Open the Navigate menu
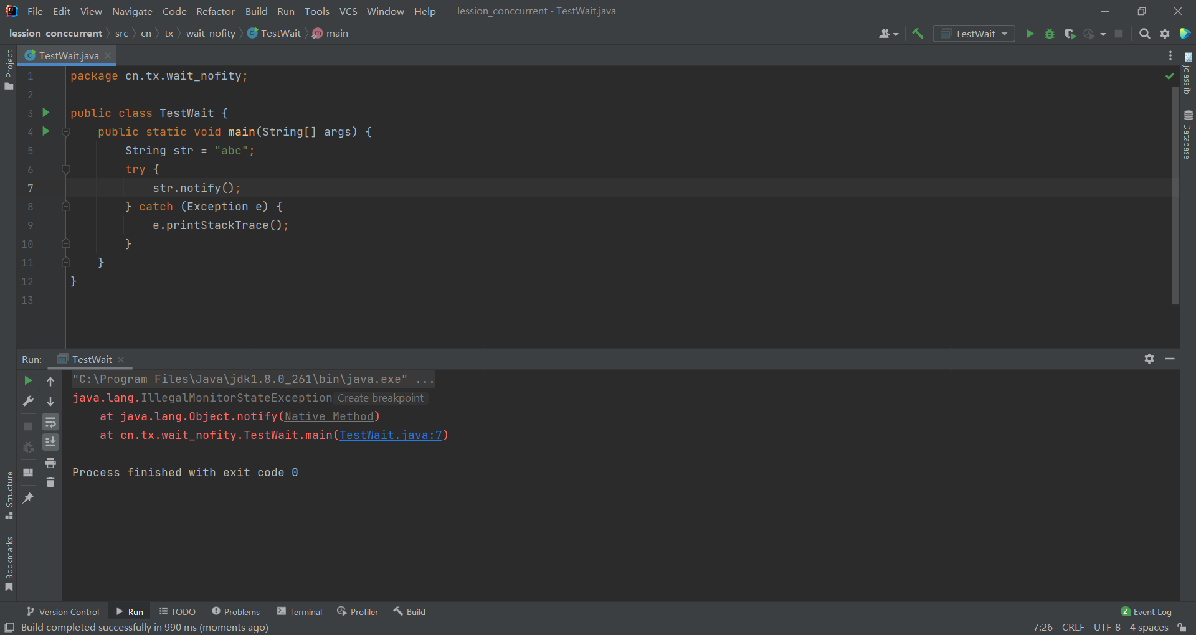Screen dimensions: 1196x635 [132, 11]
